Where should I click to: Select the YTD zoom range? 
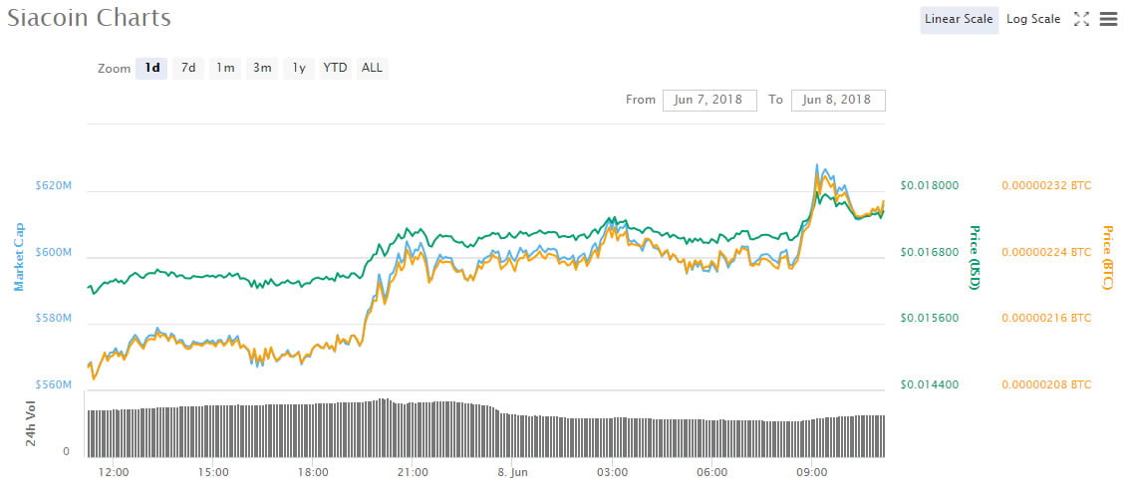tap(335, 69)
